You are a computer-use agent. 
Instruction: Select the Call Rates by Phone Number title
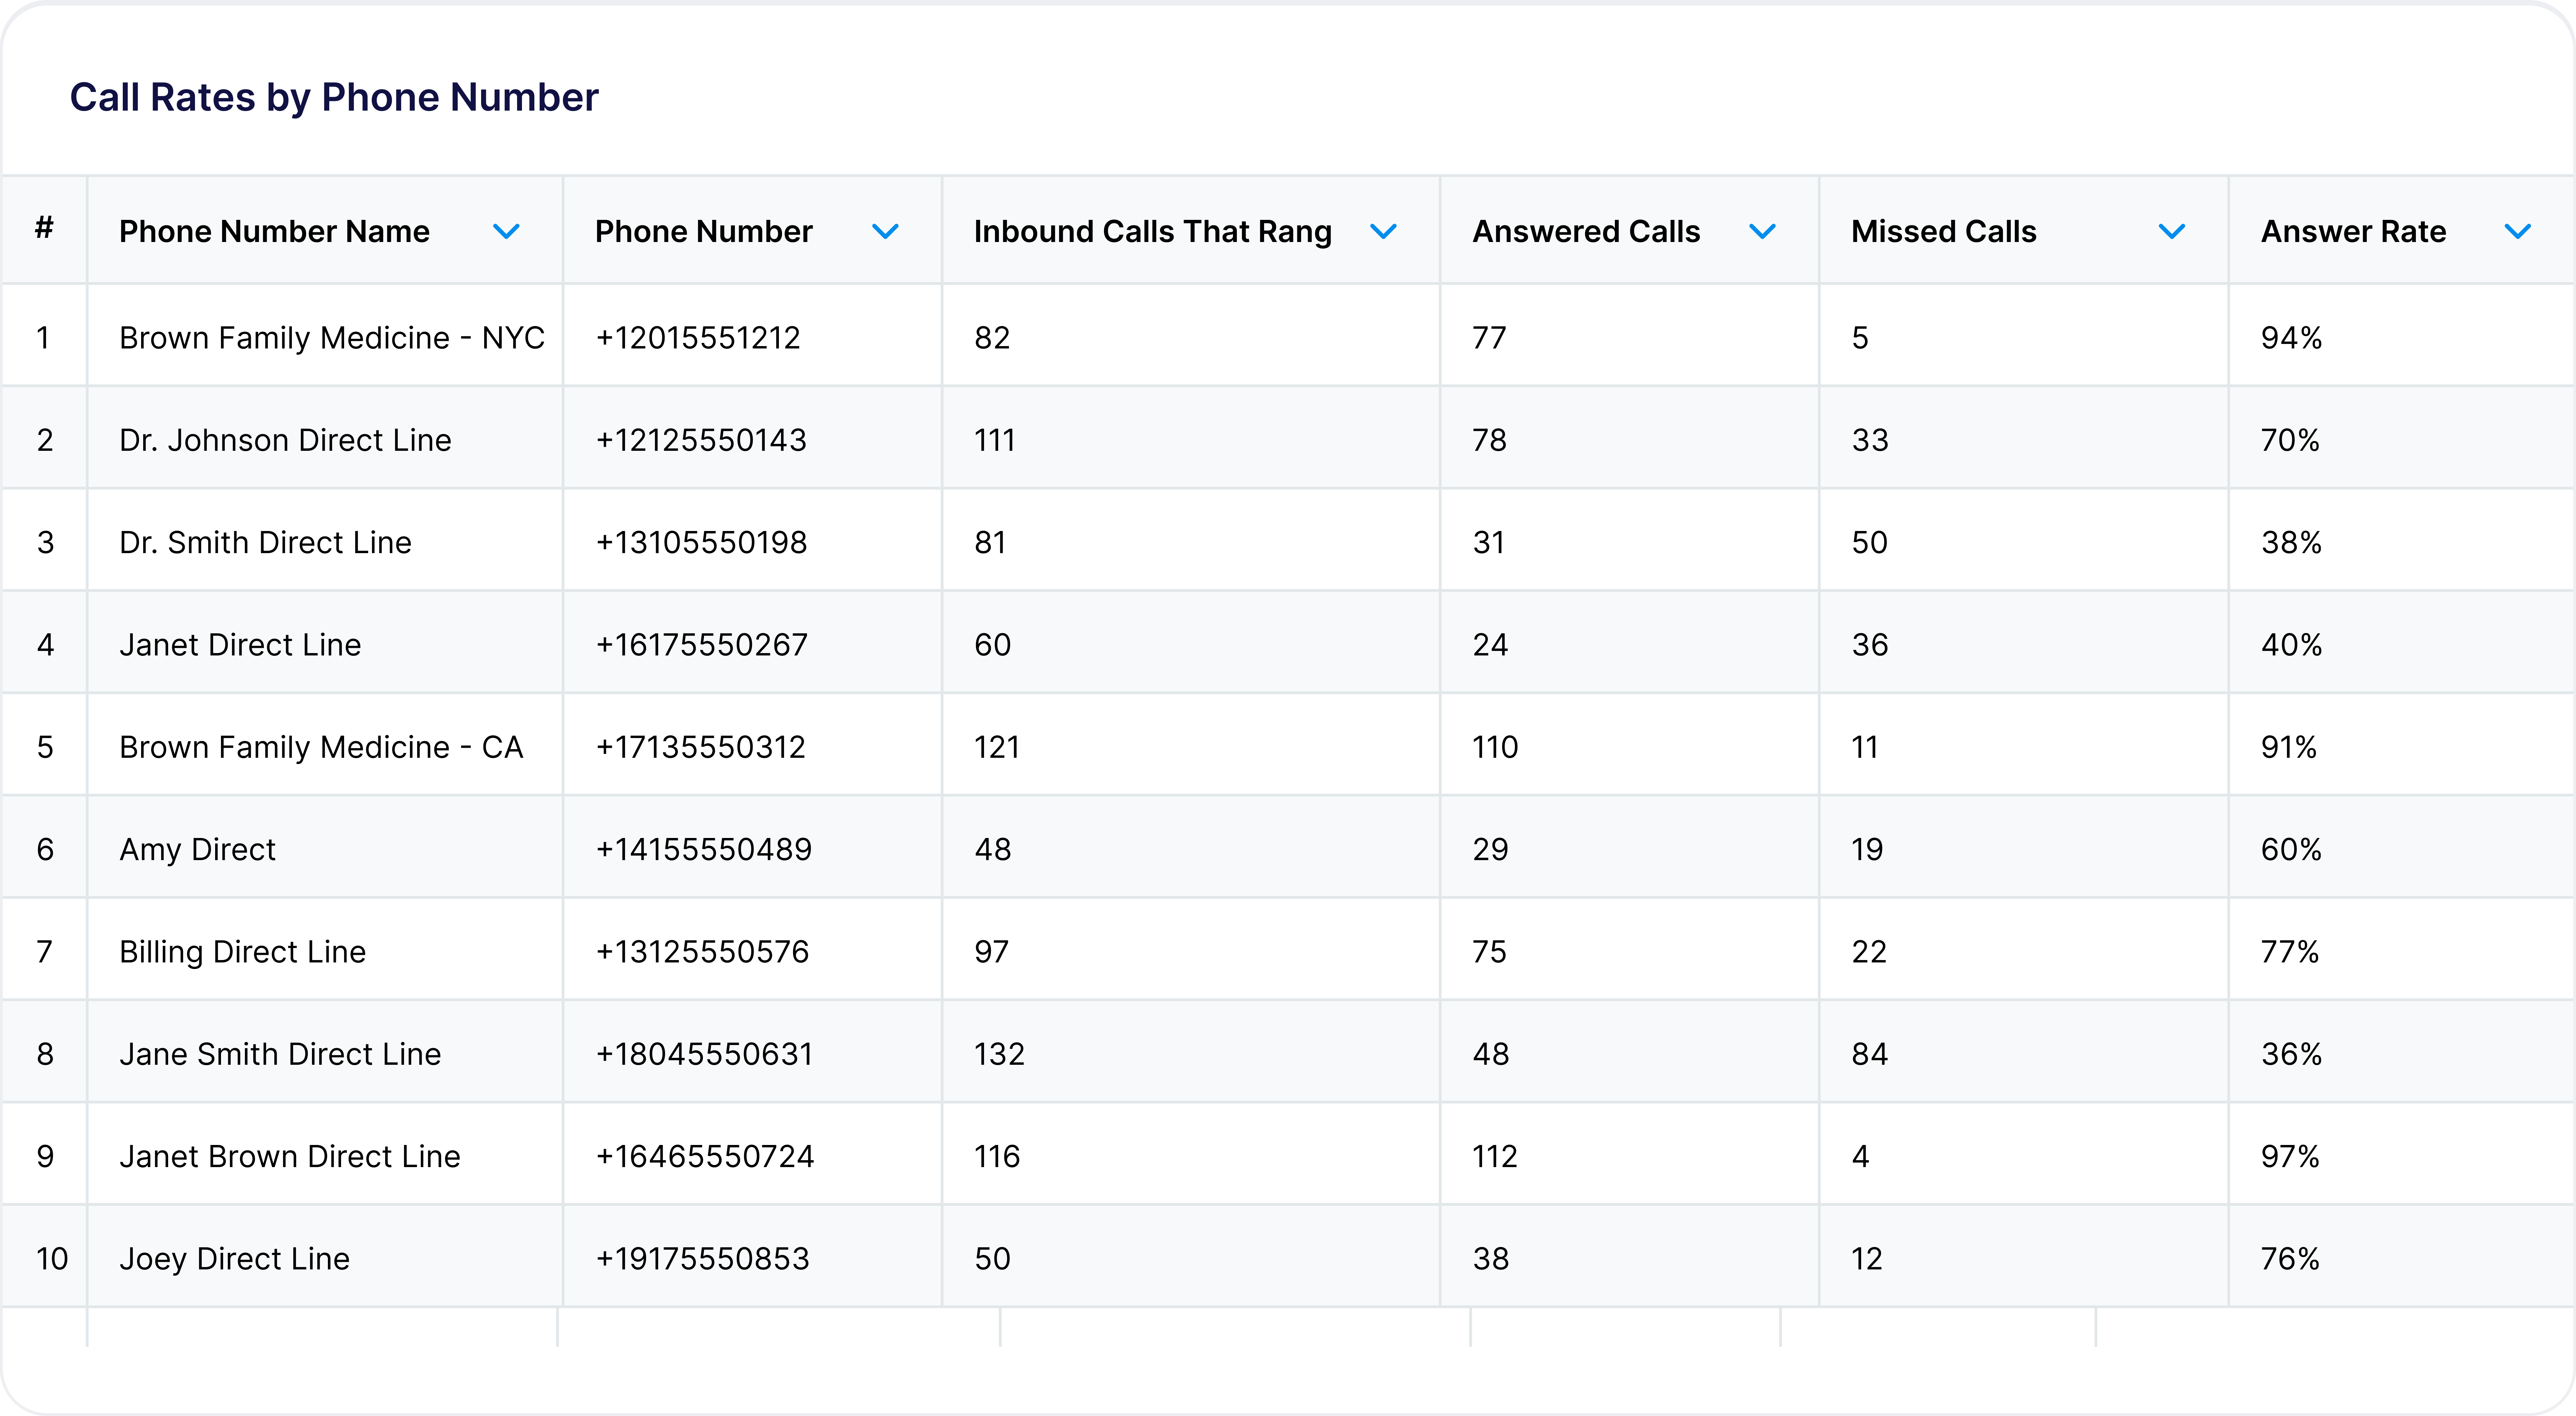[x=334, y=98]
